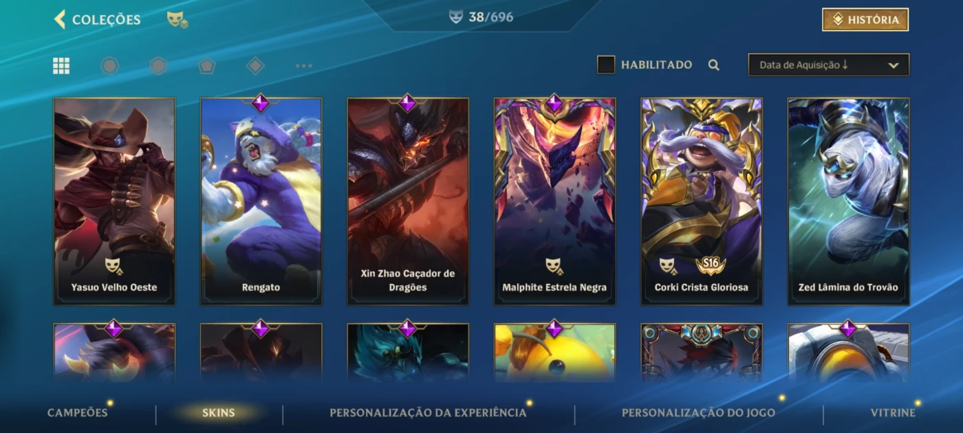Open the Personalização da Experiência tab

point(428,413)
